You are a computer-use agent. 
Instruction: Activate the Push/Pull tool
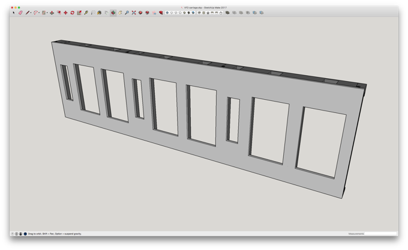[x=52, y=13]
